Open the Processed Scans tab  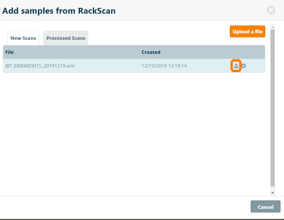(66, 38)
